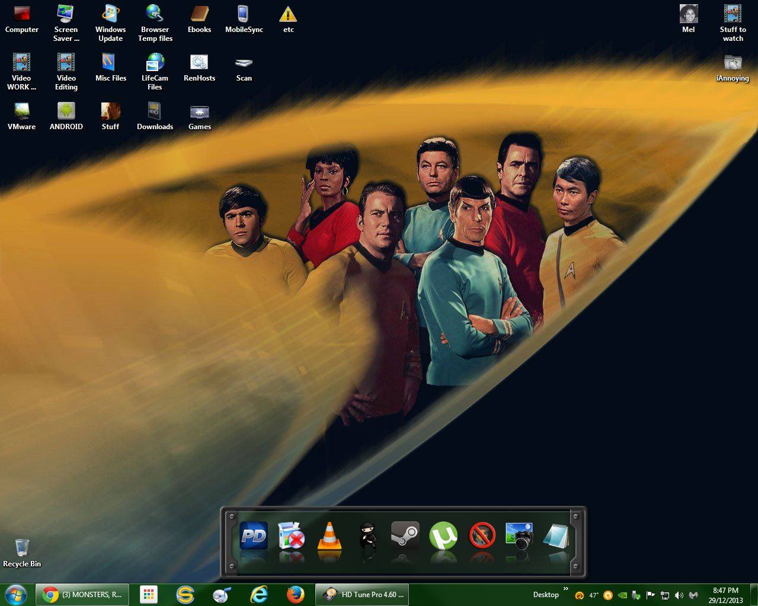Screen dimensions: 758x606
Task: Open the Computer desktop icon
Action: tap(22, 19)
